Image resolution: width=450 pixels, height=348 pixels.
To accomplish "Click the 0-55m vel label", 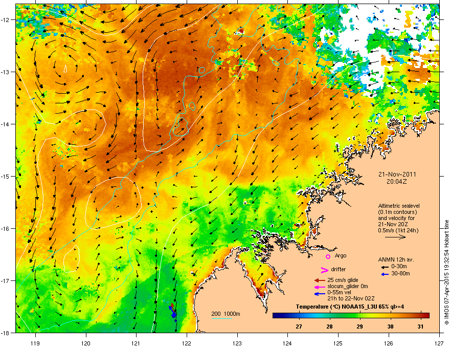I will point(339,292).
